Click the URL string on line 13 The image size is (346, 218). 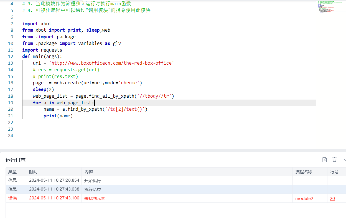pyautogui.click(x=111, y=63)
